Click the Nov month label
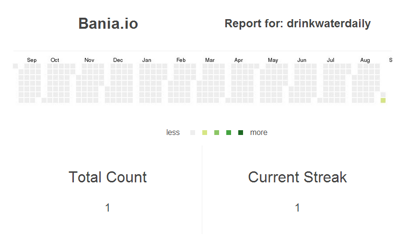Image resolution: width=407 pixels, height=235 pixels. [x=89, y=60]
